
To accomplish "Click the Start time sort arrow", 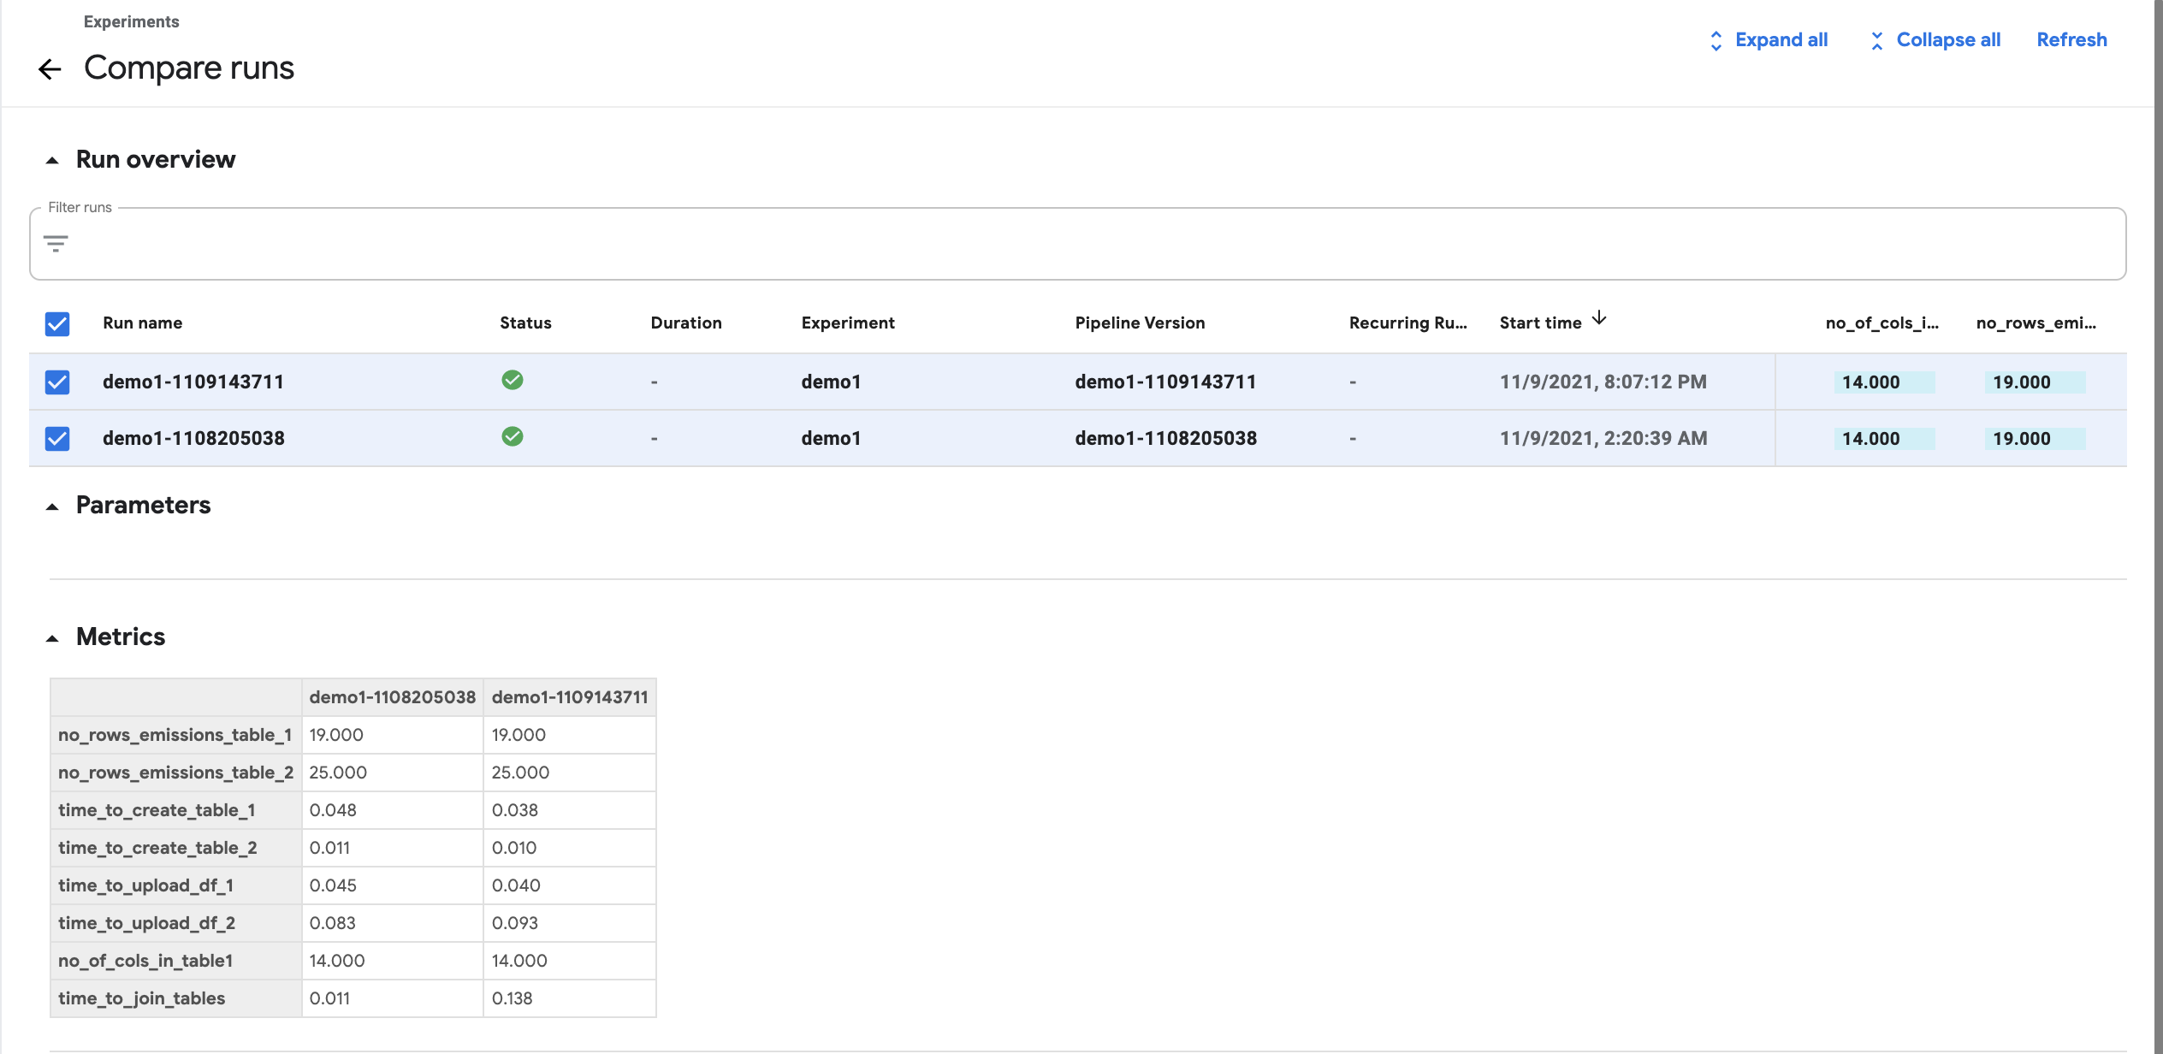I will coord(1599,318).
